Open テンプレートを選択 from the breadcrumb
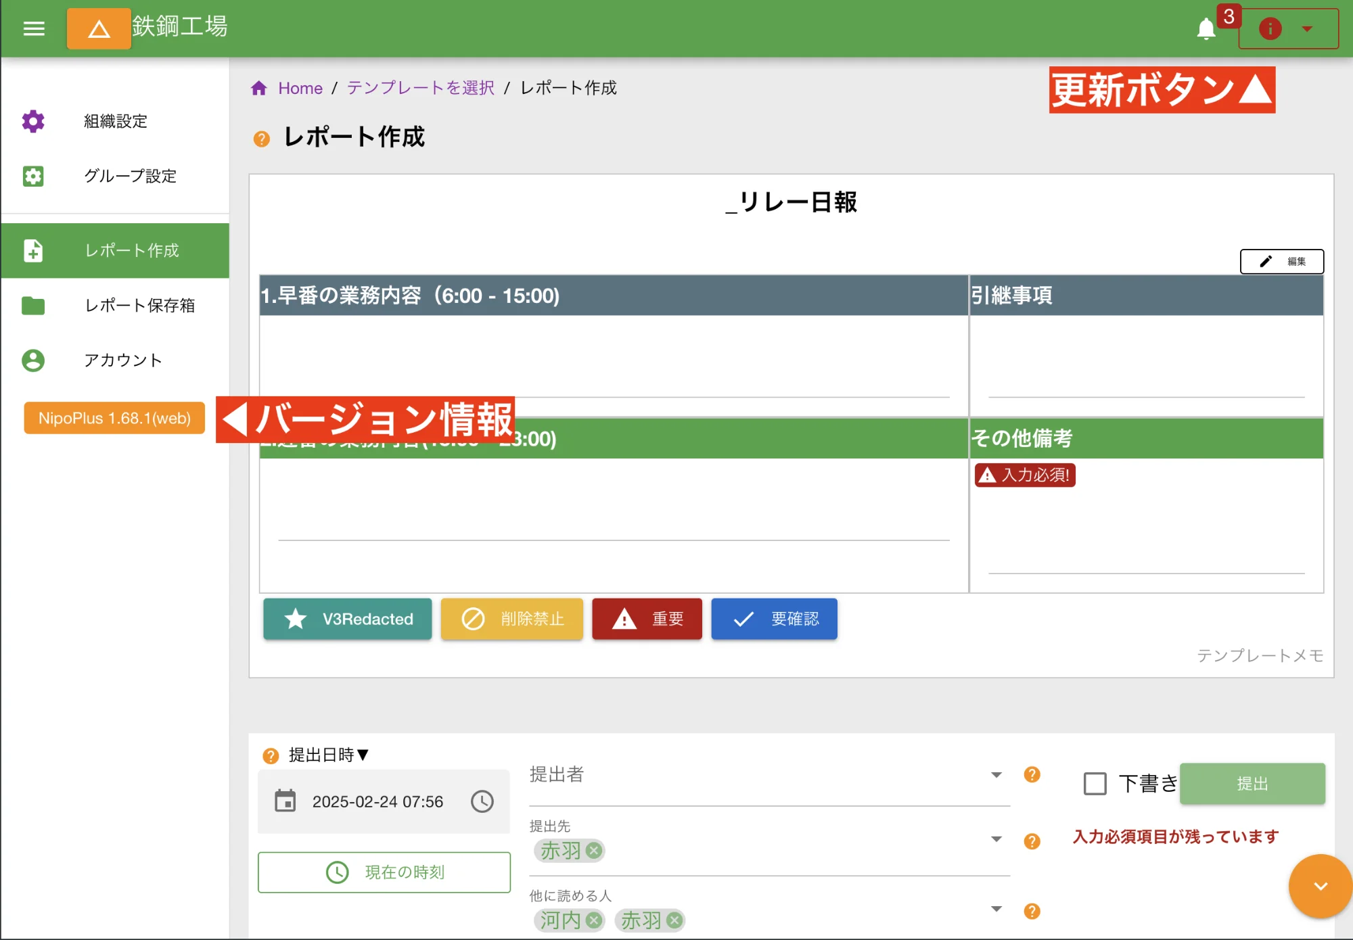The image size is (1353, 940). coord(419,88)
